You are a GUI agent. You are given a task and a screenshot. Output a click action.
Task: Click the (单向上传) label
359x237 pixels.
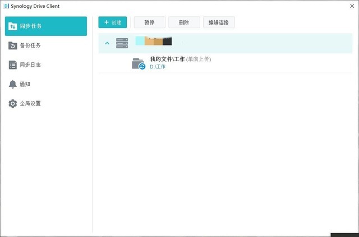tap(199, 60)
